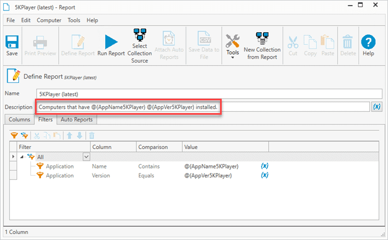This screenshot has width=388, height=240.
Task: Minimize the Report window
Action: click(350, 5)
